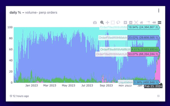This screenshot has width=170, height=106.
Task: Download plot as PNG with camera icon
Action: [95, 23]
